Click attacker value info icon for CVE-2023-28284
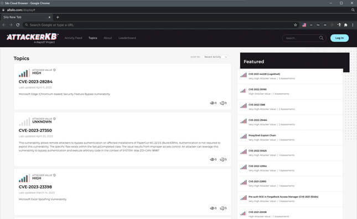Image resolution: width=357 pixels, height=219 pixels. (54, 70)
